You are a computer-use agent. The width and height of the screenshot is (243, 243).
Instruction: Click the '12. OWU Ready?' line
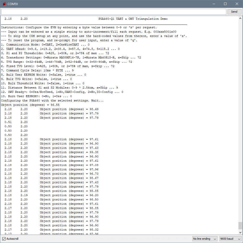pyautogui.click(x=62, y=92)
